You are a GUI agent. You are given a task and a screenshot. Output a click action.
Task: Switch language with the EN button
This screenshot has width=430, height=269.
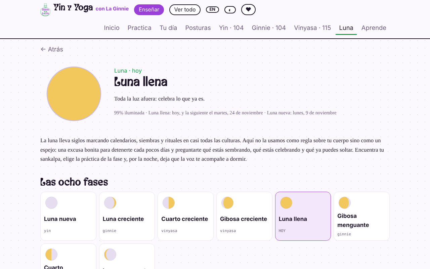point(212,9)
